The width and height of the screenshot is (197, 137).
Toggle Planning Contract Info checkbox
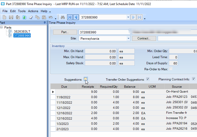coord(193,79)
